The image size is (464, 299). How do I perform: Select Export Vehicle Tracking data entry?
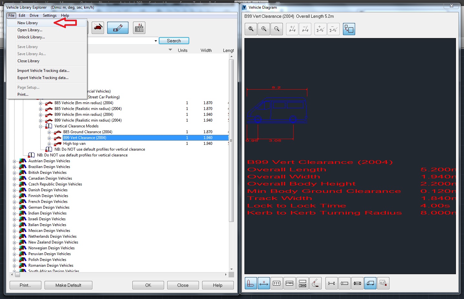click(47, 78)
